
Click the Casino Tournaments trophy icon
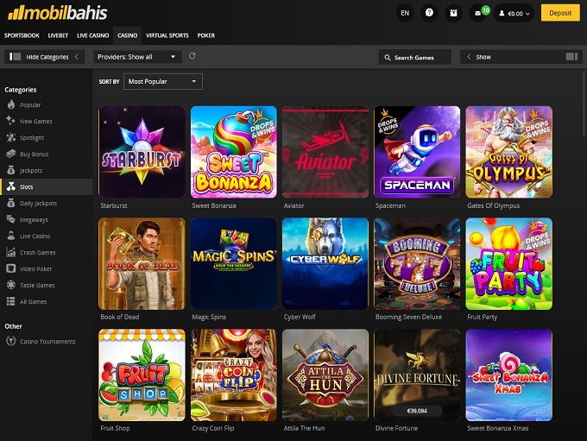point(11,342)
